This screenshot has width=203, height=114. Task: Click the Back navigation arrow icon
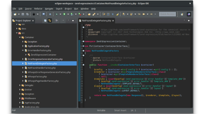pos(144,14)
